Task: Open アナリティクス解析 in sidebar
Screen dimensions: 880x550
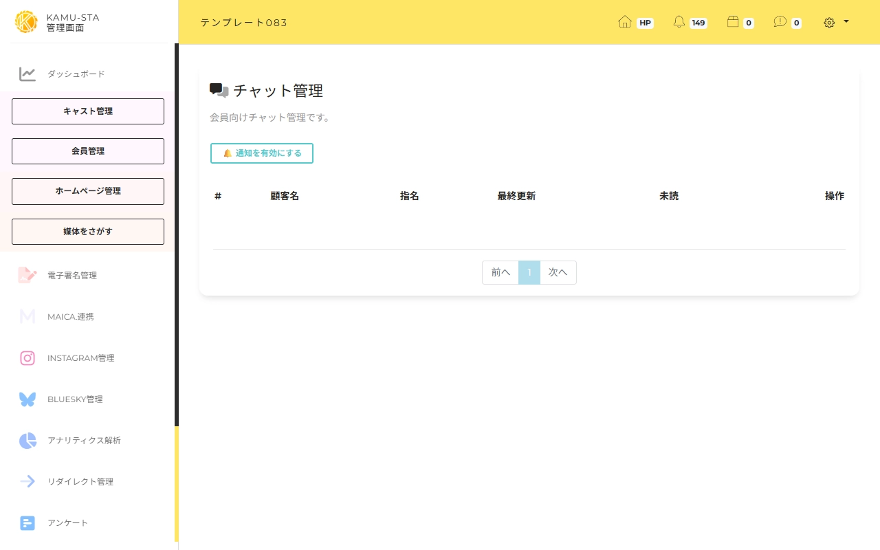Action: (x=84, y=441)
